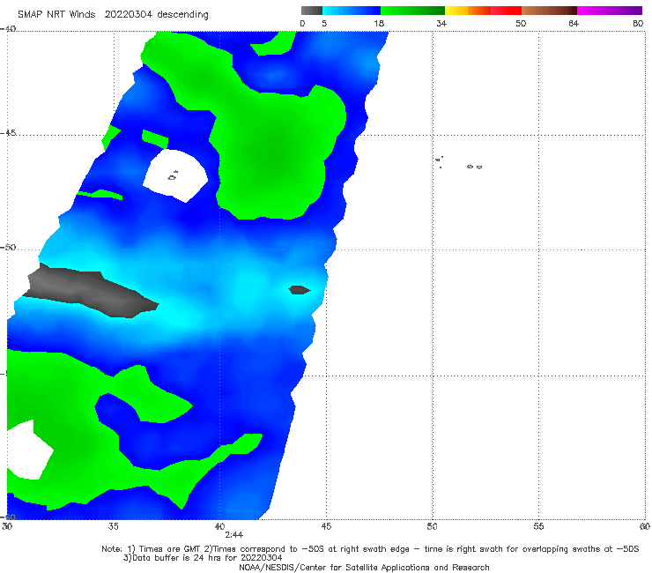Click the latitude axis label "-50" on left edge
The width and height of the screenshot is (652, 573).
(x=8, y=247)
